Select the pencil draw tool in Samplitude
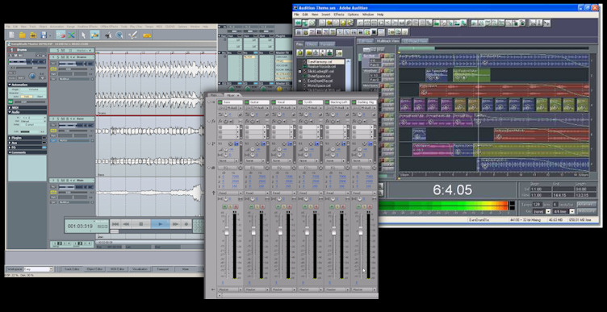This screenshot has height=312, width=607. click(132, 35)
